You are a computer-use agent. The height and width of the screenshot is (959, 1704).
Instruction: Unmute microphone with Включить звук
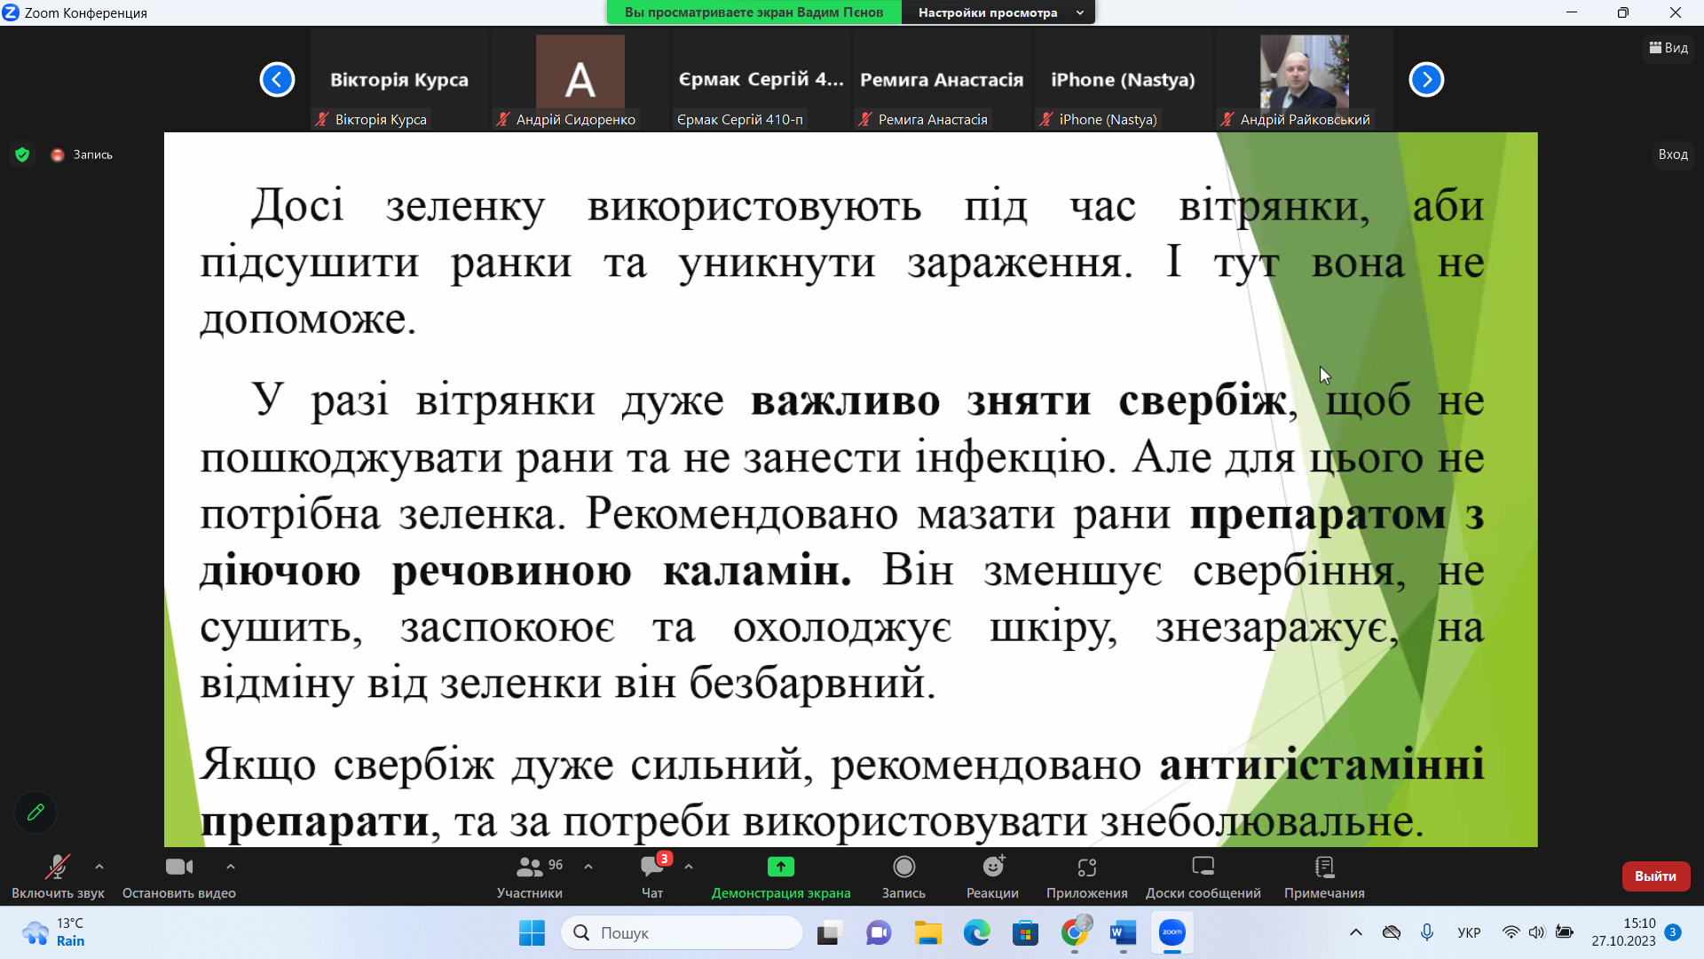pyautogui.click(x=58, y=867)
